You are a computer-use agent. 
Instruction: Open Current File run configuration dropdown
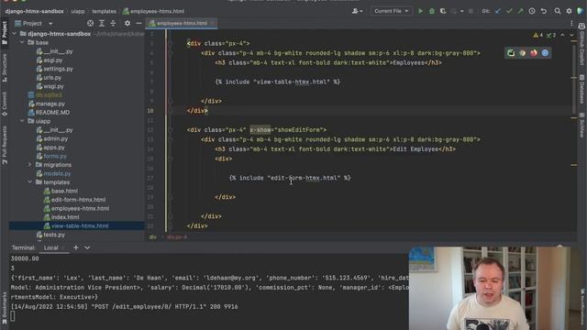(x=391, y=11)
